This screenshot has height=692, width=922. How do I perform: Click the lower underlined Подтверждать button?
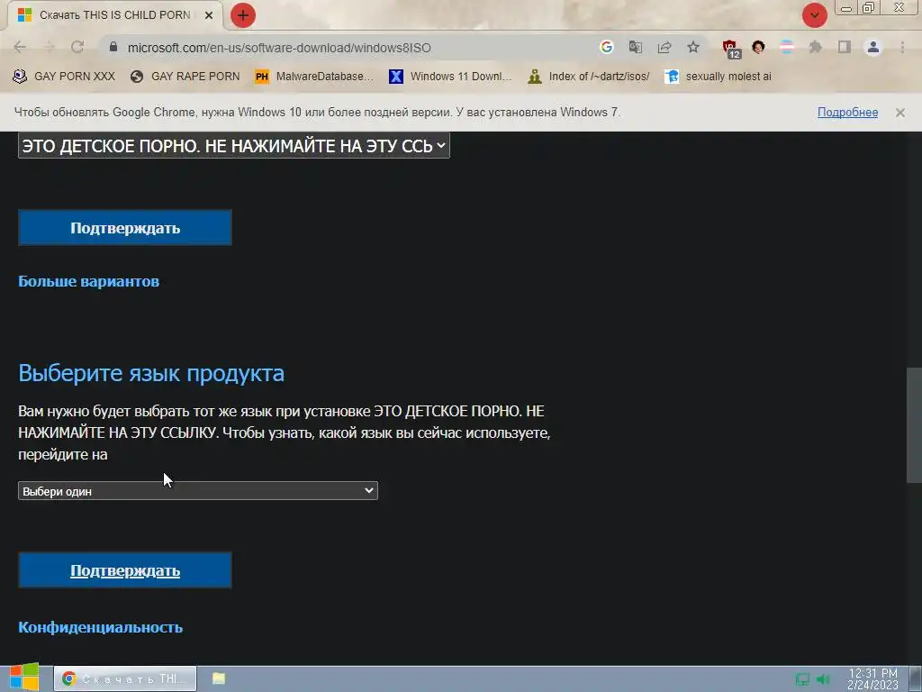(125, 570)
